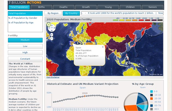Open the Children tab
172x111 pixels.
[130, 7]
